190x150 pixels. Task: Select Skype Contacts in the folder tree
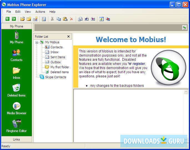(56, 77)
